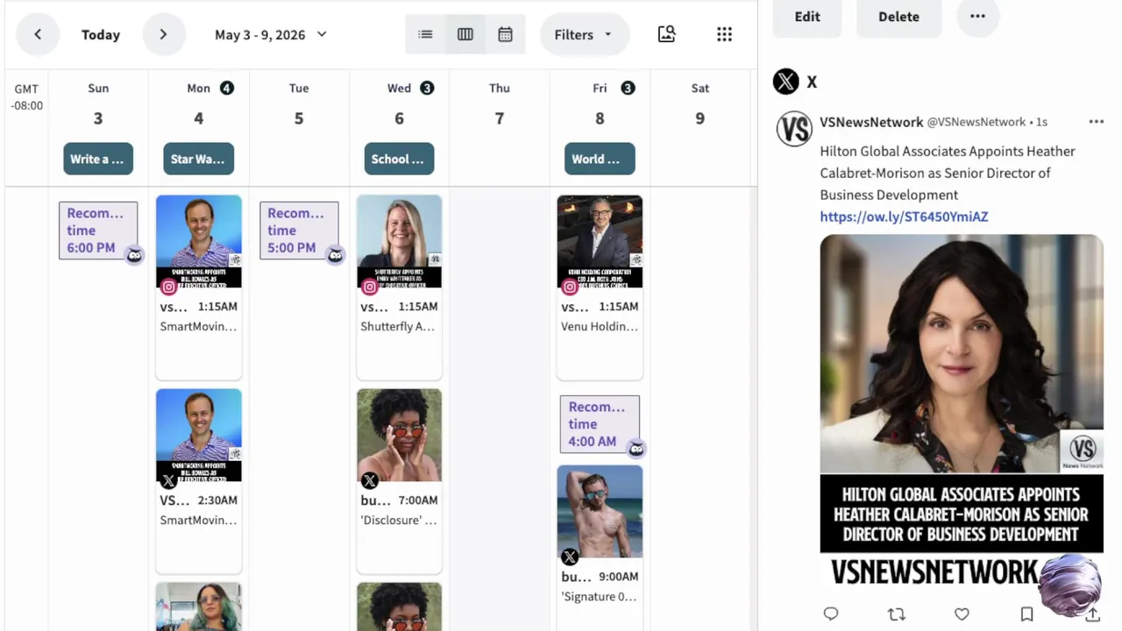The image size is (1122, 631).
Task: Click Monday post count badge 4
Action: 227,88
